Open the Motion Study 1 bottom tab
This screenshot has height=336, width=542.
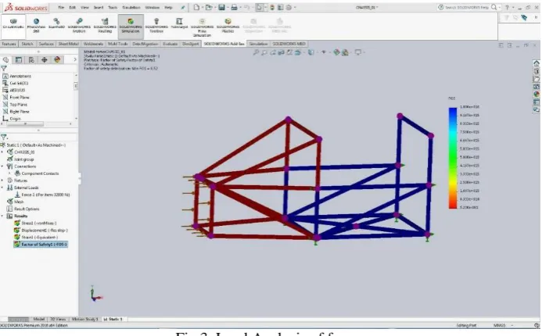pyautogui.click(x=84, y=319)
